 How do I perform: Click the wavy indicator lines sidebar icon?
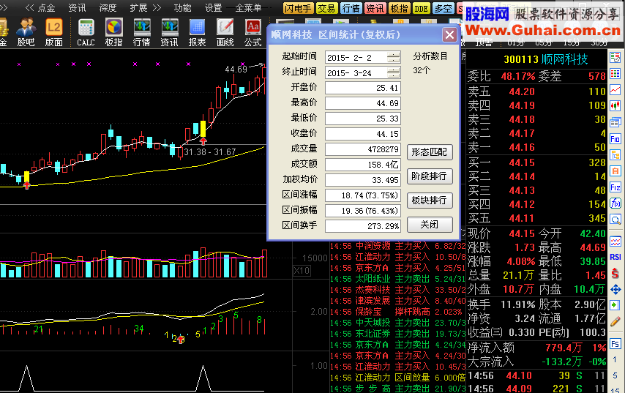point(615,241)
